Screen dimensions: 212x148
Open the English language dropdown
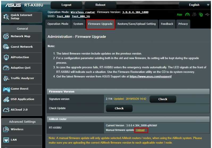click(195, 5)
